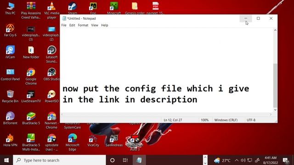Open the 27°C weather widget
The image size is (294, 165).
point(222,160)
